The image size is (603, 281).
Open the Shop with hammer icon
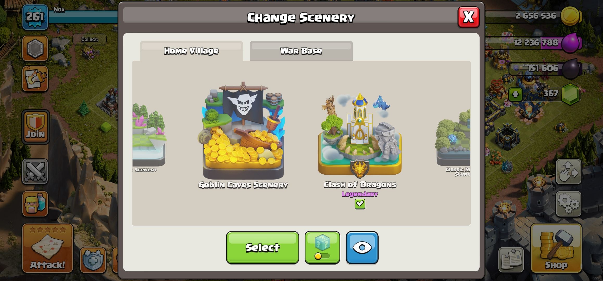pos(556,248)
